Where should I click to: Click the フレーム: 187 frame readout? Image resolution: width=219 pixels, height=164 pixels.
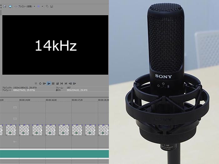63,88
